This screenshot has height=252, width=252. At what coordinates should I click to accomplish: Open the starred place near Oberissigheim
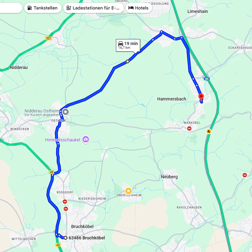(x=129, y=191)
